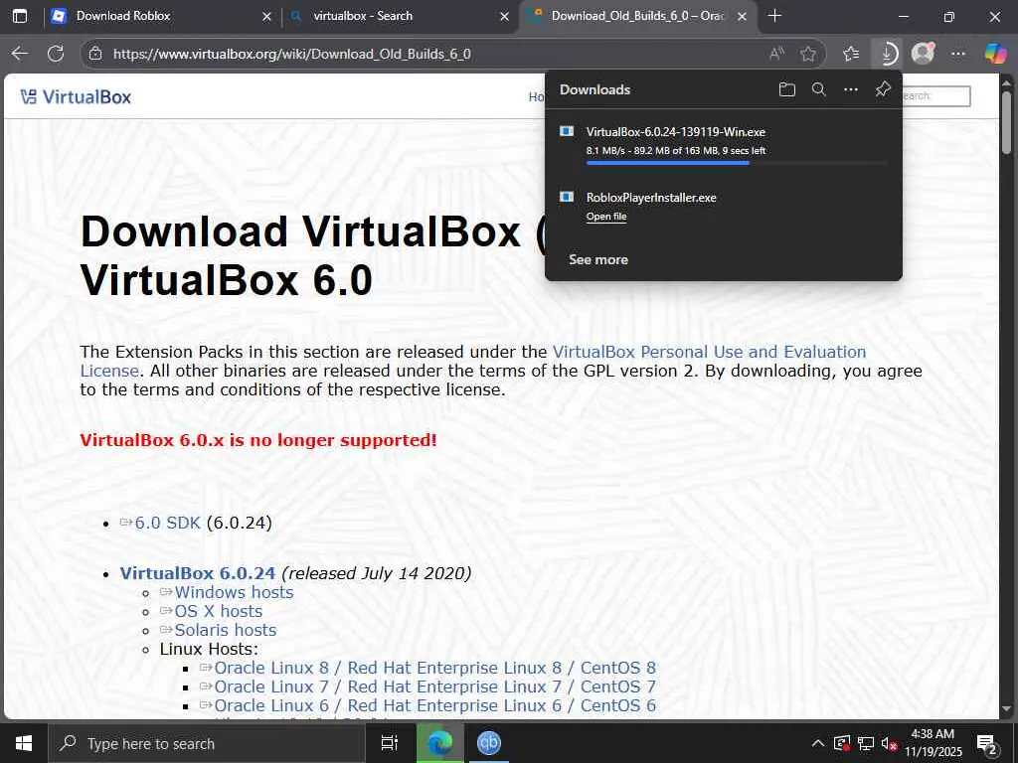Click the page vertical scrollbar thumb

coord(1006,123)
